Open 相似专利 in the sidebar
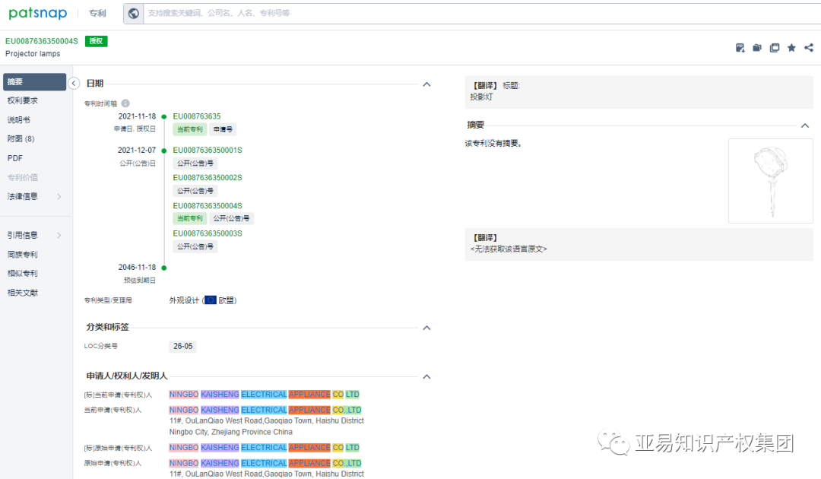Image resolution: width=821 pixels, height=479 pixels. coord(23,273)
